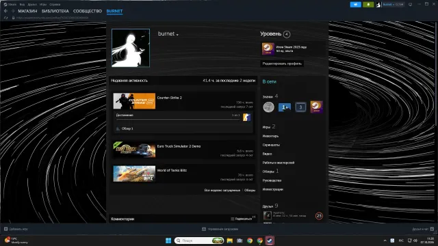Image resolution: width=438 pixels, height=246 pixels.
Task: Open Все недавно запущенные link
Action: (222, 190)
